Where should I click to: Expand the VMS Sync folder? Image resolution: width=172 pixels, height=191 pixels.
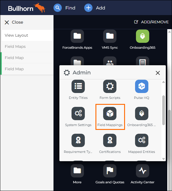(x=110, y=36)
